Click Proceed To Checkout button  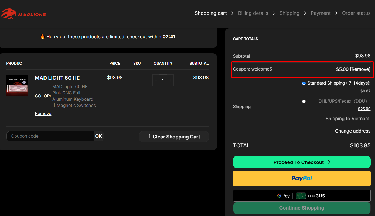(302, 162)
